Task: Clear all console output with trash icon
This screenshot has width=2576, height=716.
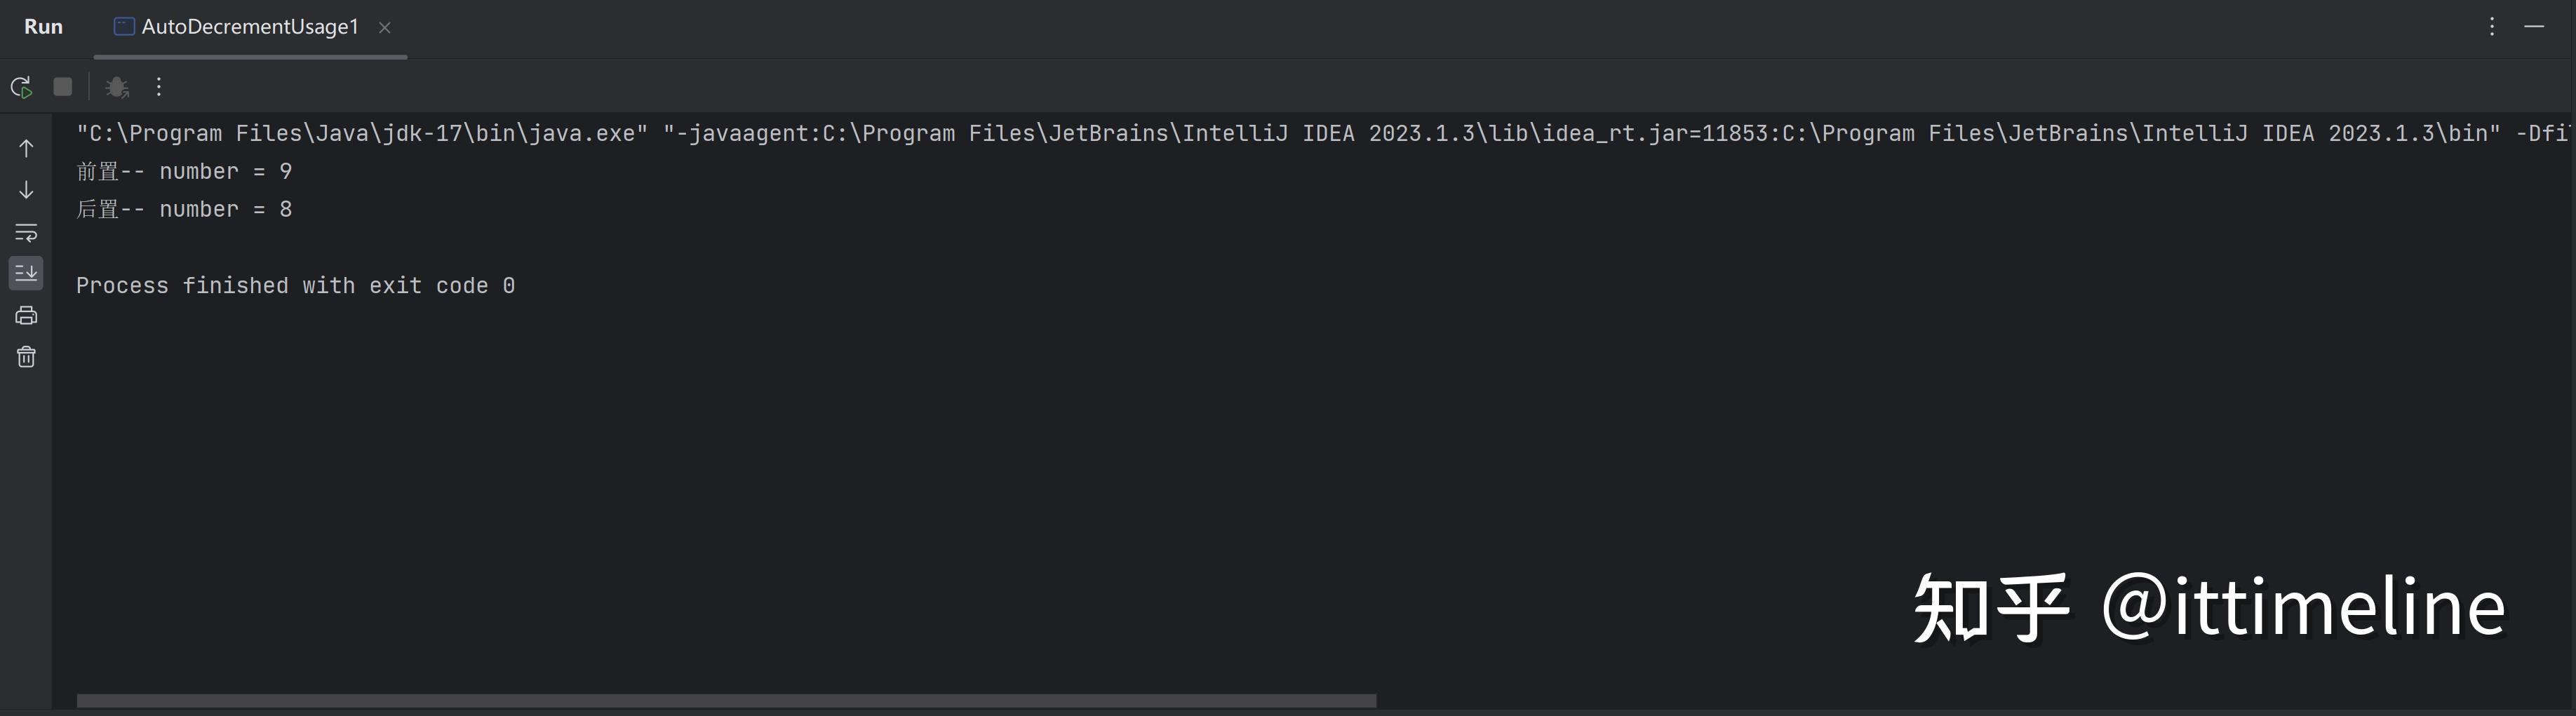Action: [x=26, y=357]
